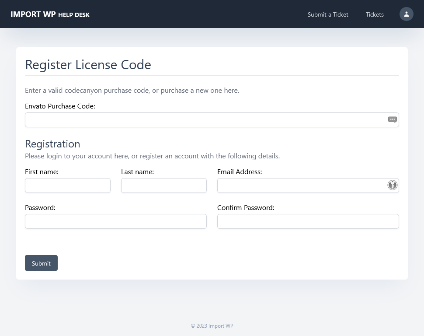Follow the 'here' link to purchase a code
Image resolution: width=424 pixels, height=336 pixels.
pyautogui.click(x=230, y=91)
